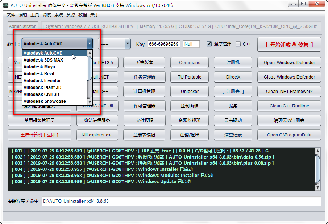
Task: Choose Autodesk Revit in the dropdown list
Action: tap(39, 74)
